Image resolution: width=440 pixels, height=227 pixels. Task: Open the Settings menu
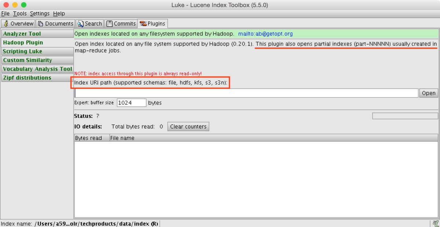(x=40, y=14)
